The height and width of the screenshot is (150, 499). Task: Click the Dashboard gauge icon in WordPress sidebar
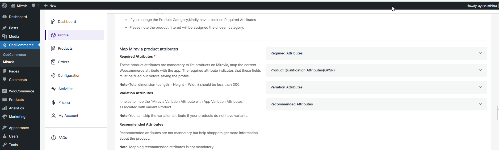[5, 17]
